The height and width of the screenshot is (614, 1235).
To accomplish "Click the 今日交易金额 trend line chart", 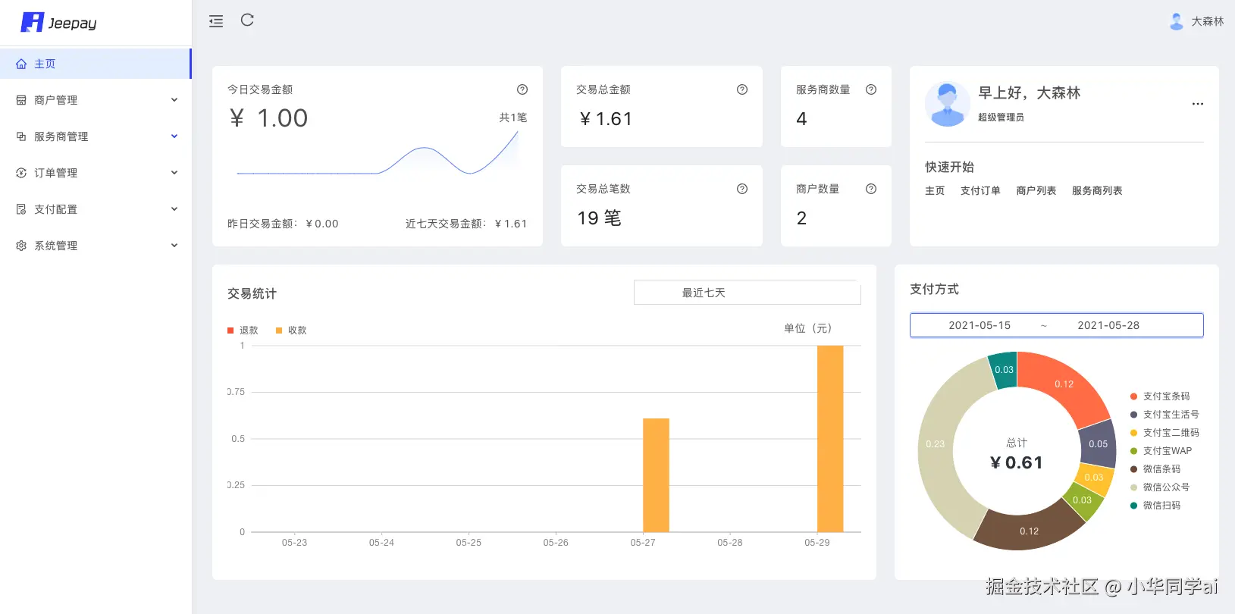I will [x=378, y=152].
